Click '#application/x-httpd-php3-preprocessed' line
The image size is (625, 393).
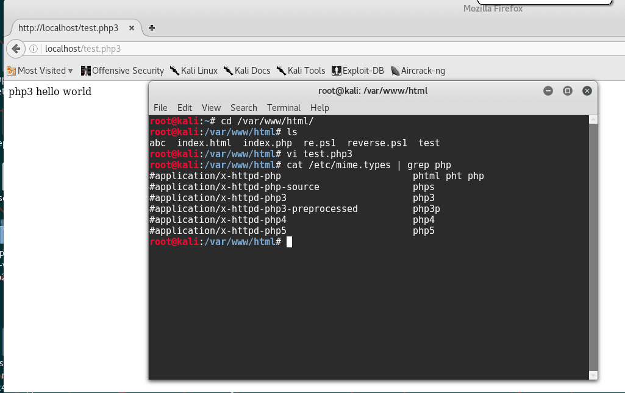pos(254,208)
